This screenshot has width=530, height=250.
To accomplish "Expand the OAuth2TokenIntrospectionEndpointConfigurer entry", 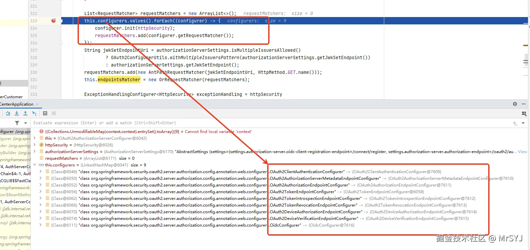I will [40, 198].
